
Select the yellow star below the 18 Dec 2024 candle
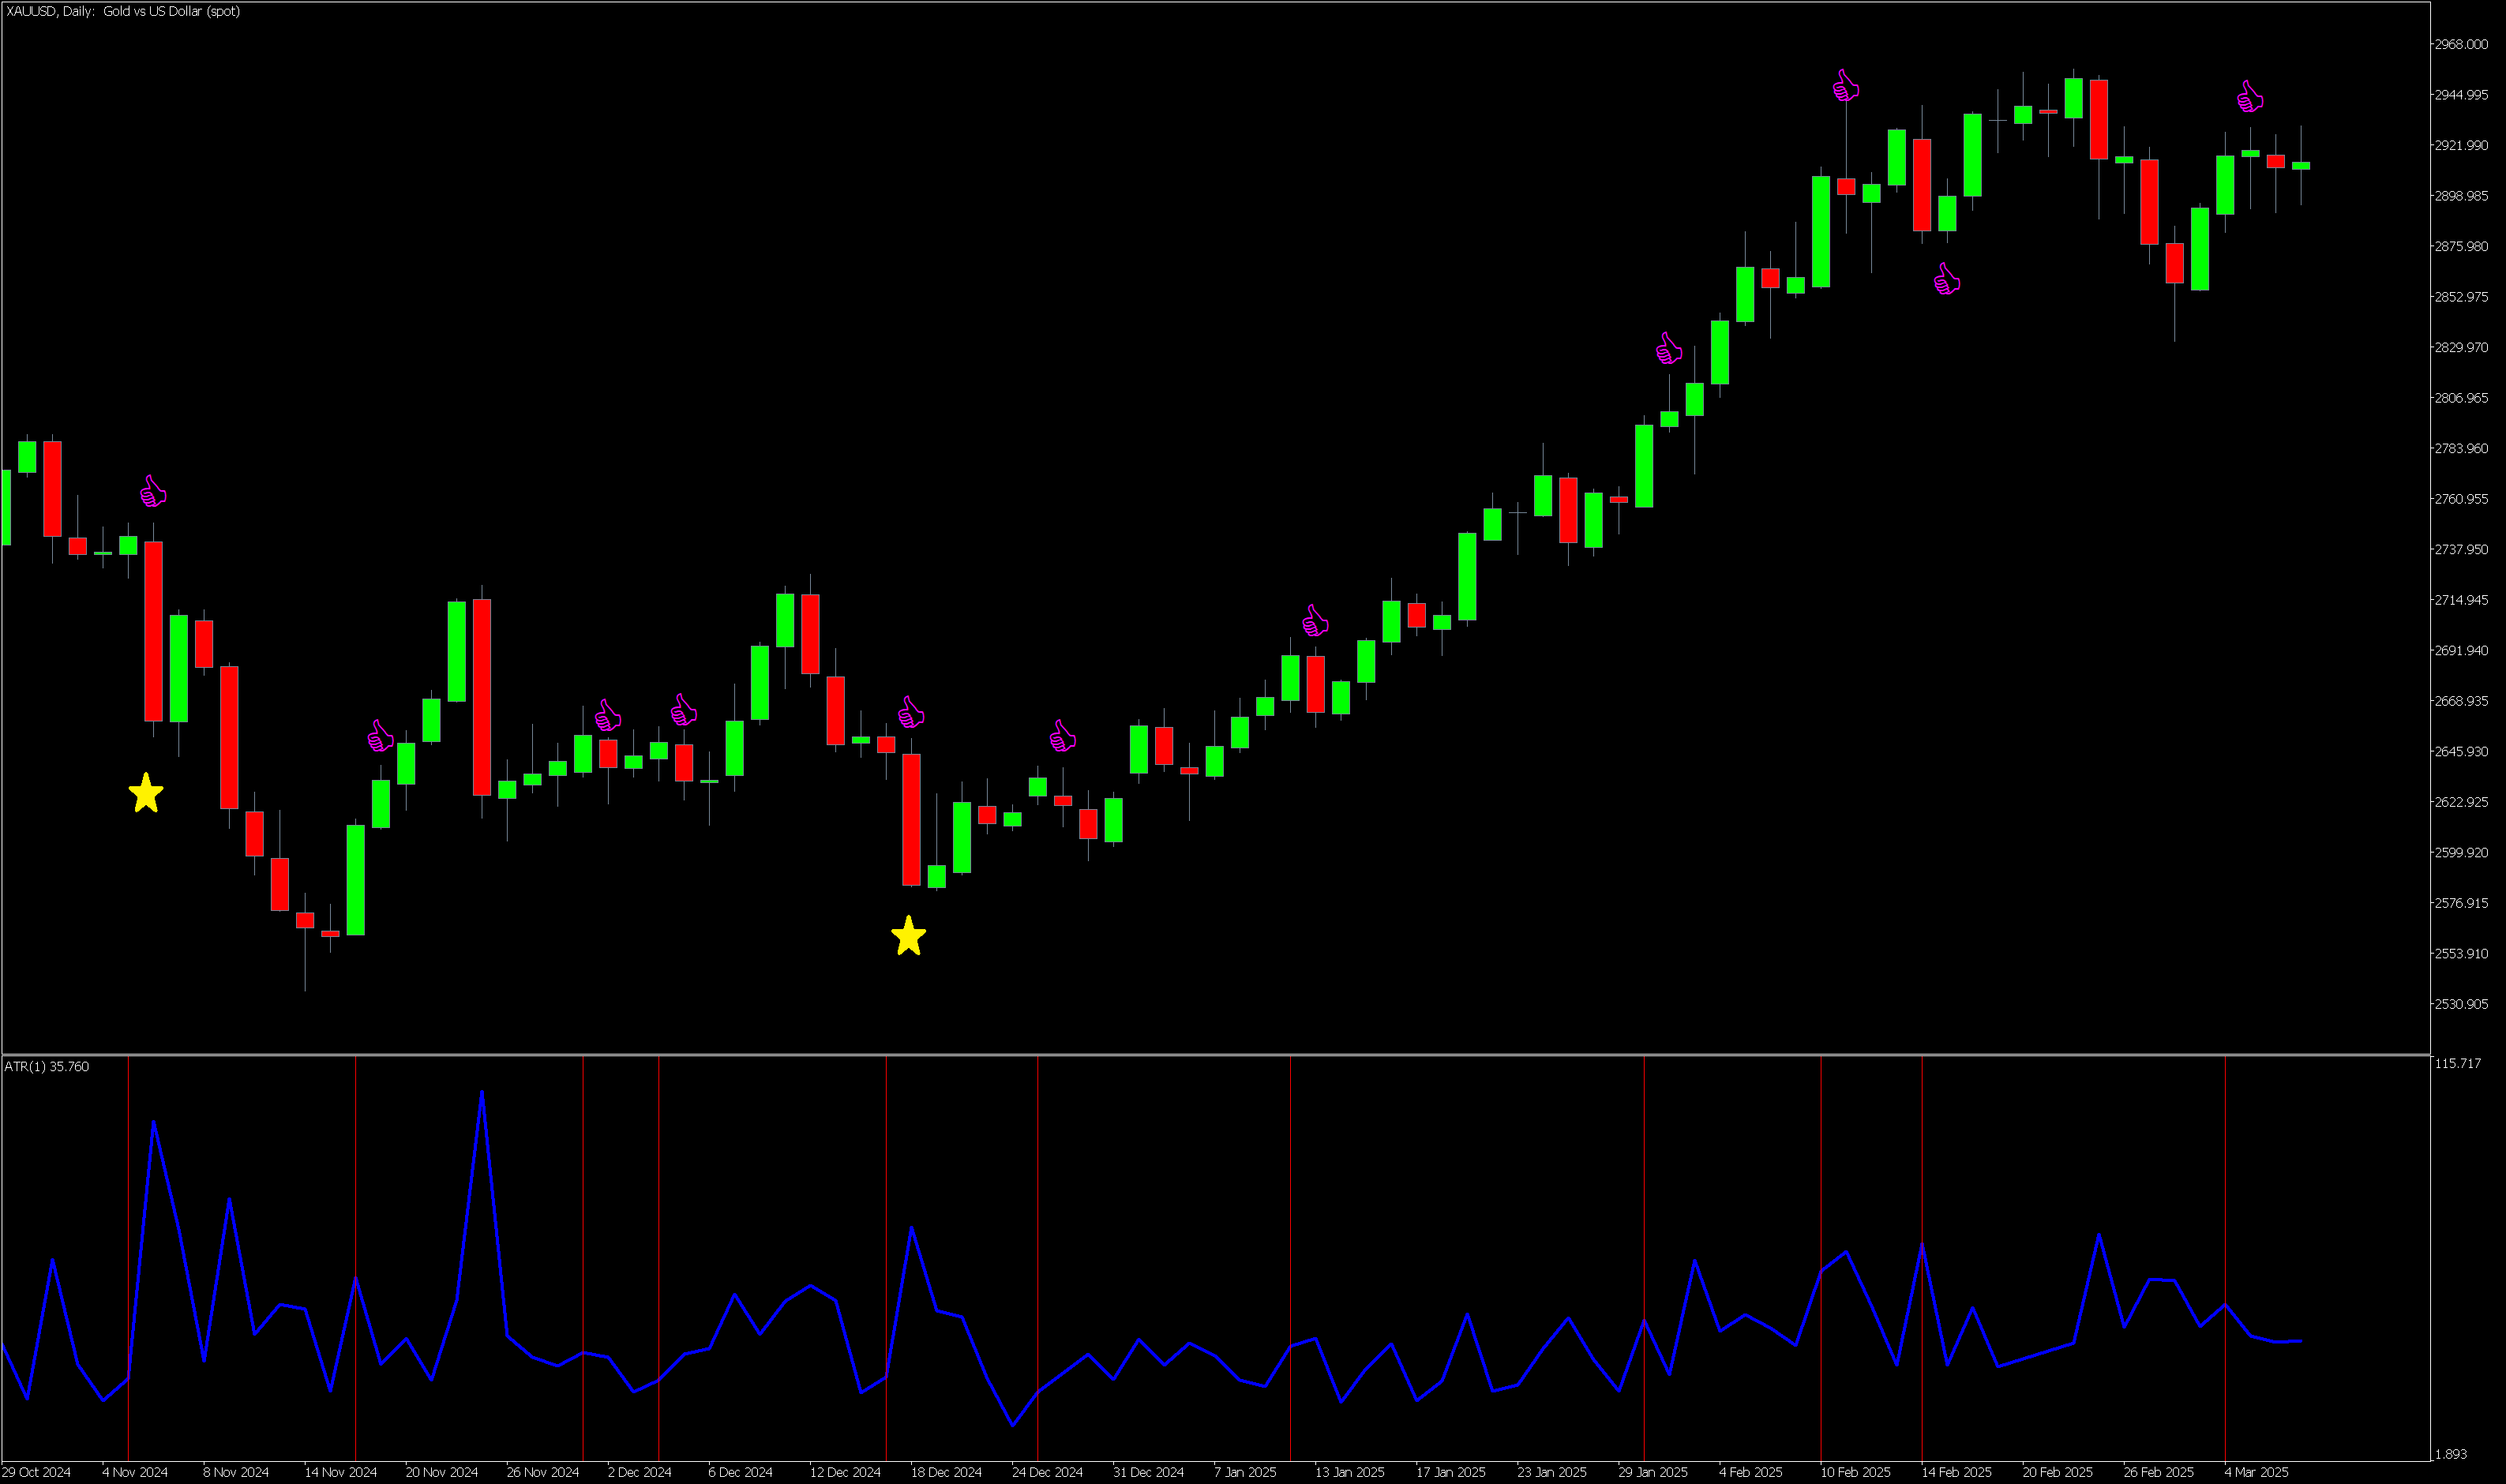908,936
